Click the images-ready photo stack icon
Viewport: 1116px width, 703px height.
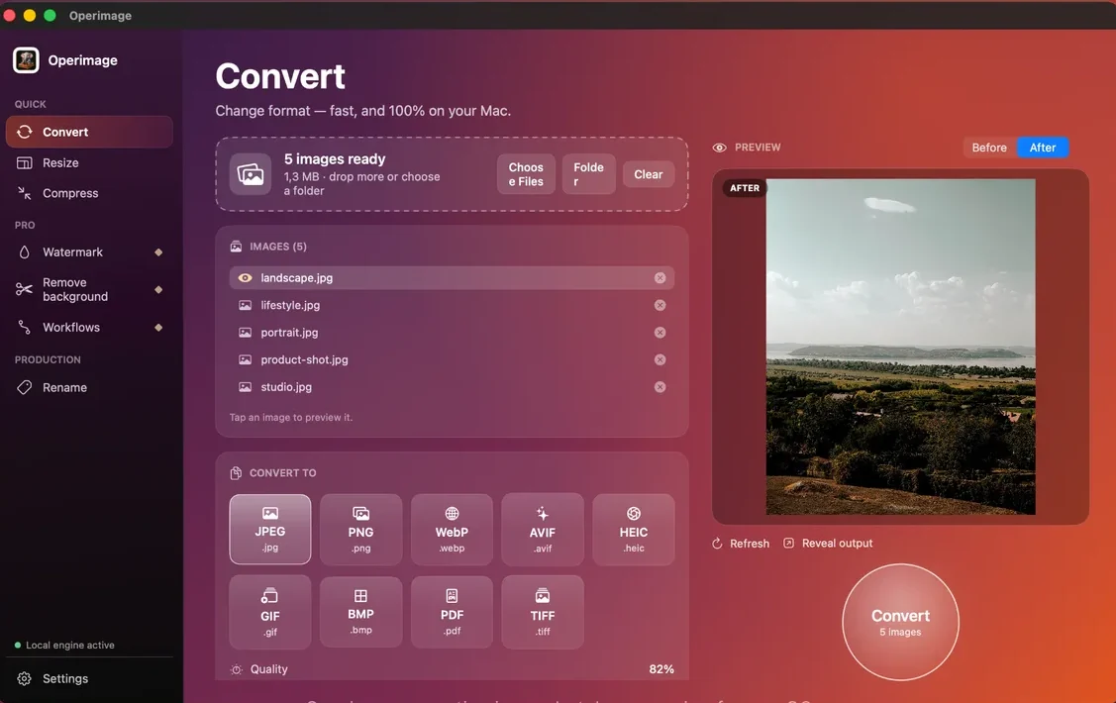click(x=251, y=174)
